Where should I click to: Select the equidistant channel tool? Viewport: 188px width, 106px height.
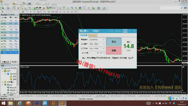click(23, 12)
